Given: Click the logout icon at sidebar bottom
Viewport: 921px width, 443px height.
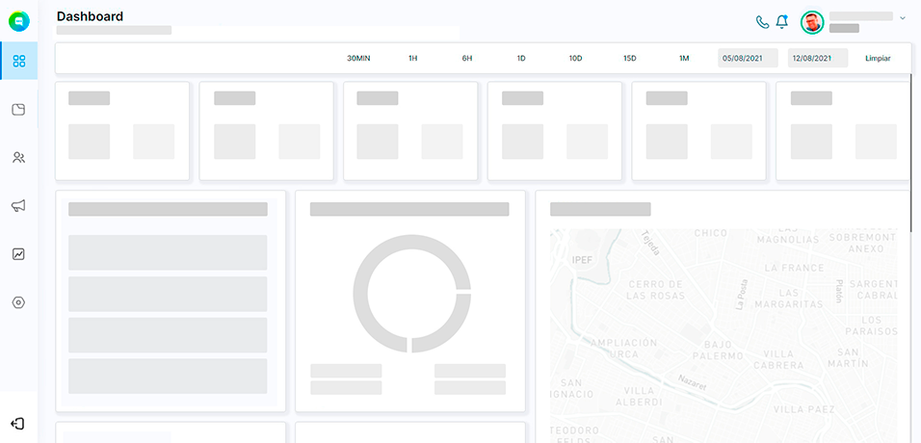Looking at the screenshot, I should [18, 424].
